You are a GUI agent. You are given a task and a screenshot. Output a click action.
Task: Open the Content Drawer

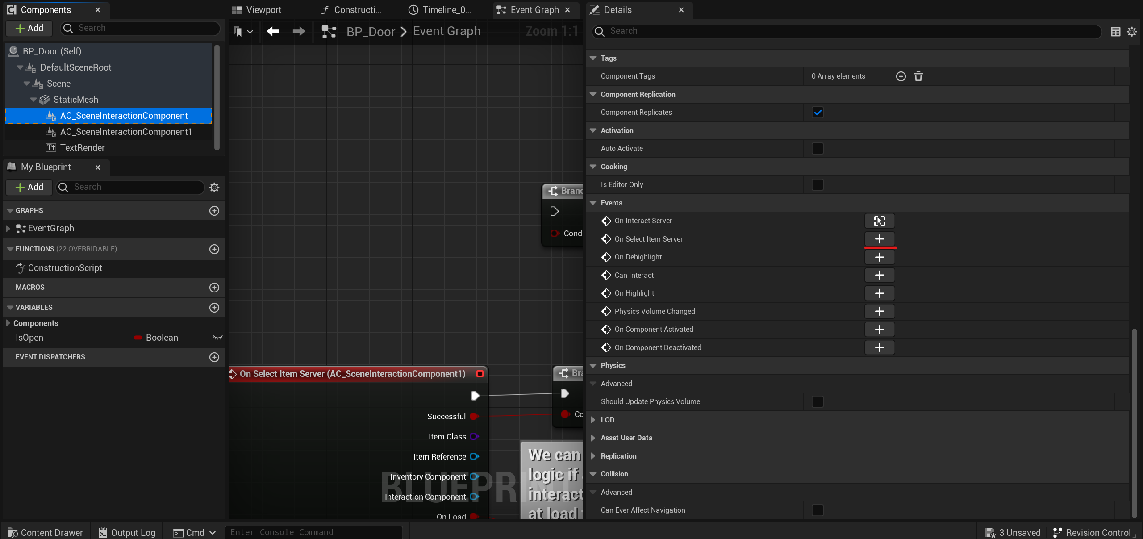[46, 533]
